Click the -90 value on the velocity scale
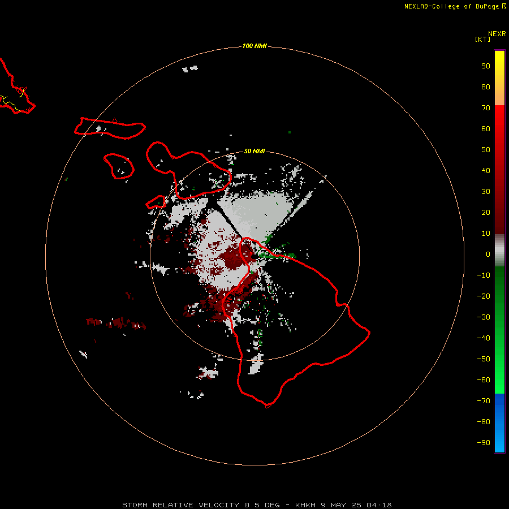Viewport: 509px width, 509px height. [x=484, y=443]
